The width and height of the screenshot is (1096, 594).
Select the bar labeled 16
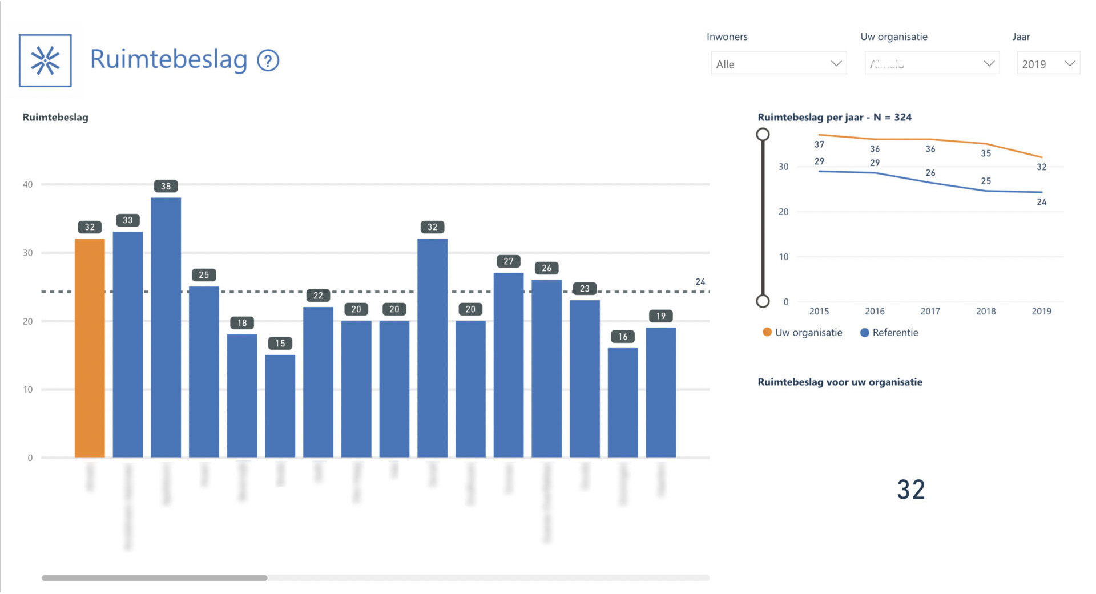[x=622, y=403]
